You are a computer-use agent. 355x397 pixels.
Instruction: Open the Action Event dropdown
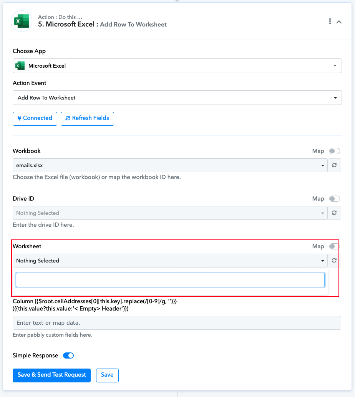coord(177,98)
